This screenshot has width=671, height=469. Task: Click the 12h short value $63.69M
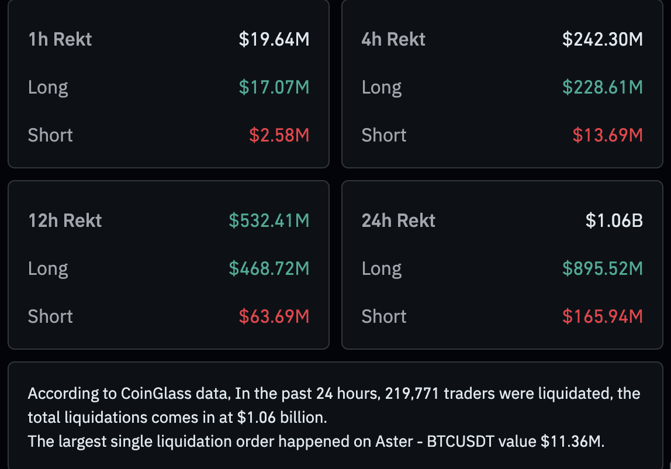pyautogui.click(x=274, y=316)
